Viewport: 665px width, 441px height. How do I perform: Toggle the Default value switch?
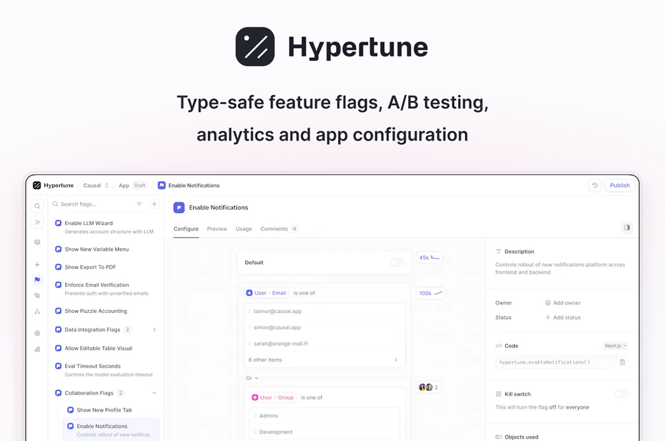pyautogui.click(x=397, y=262)
